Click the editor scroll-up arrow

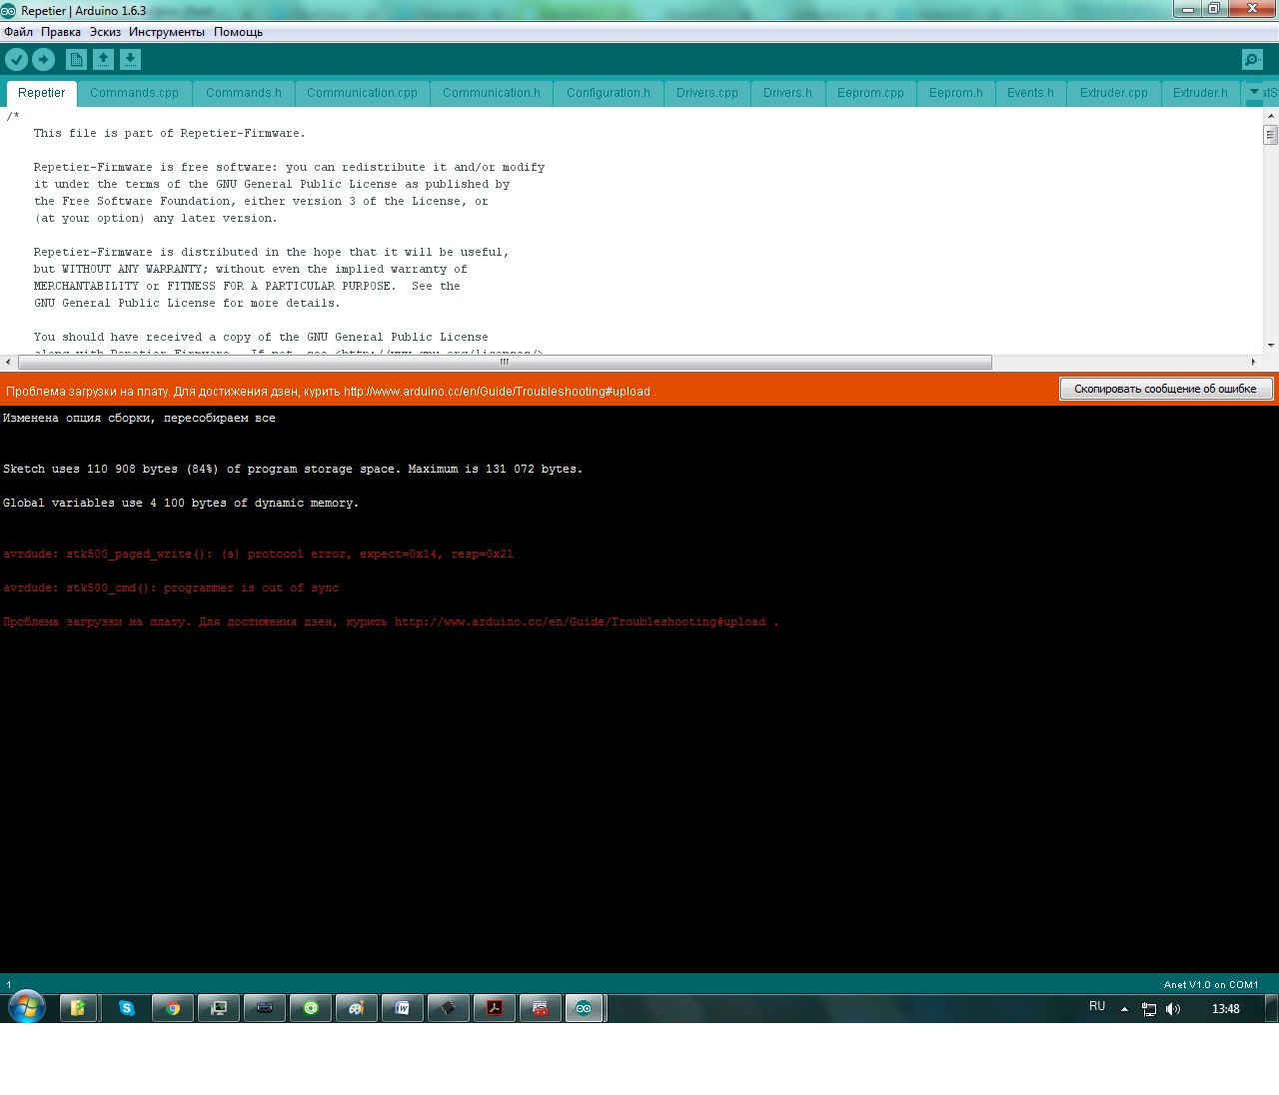pos(1271,115)
